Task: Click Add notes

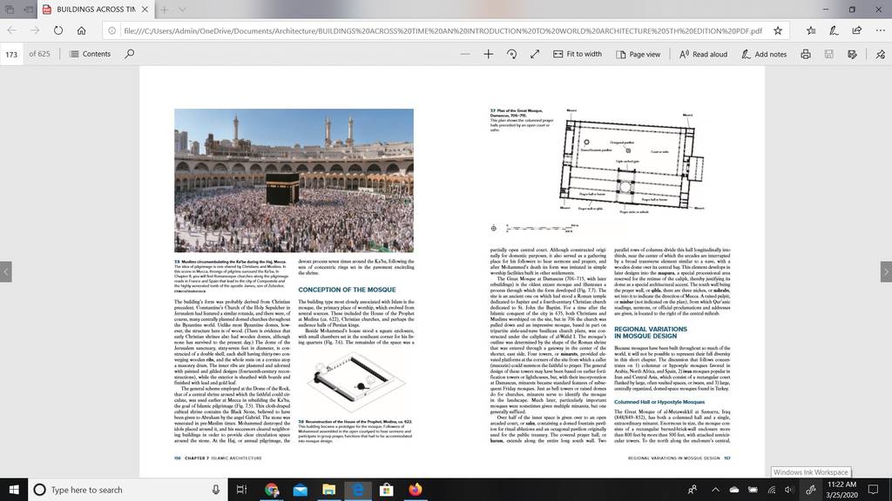Action: [764, 54]
